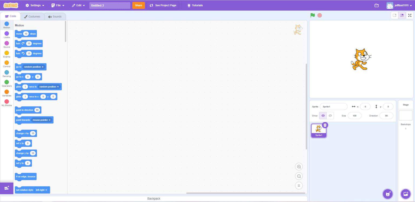The height and width of the screenshot is (202, 415).
Task: Zoom in on the code workspace
Action: (x=299, y=167)
